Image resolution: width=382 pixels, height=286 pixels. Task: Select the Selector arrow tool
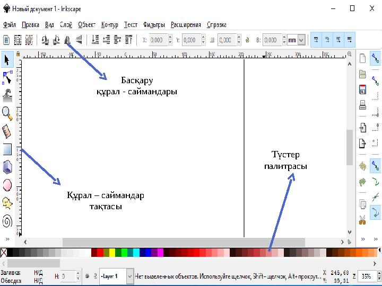pyautogui.click(x=7, y=59)
